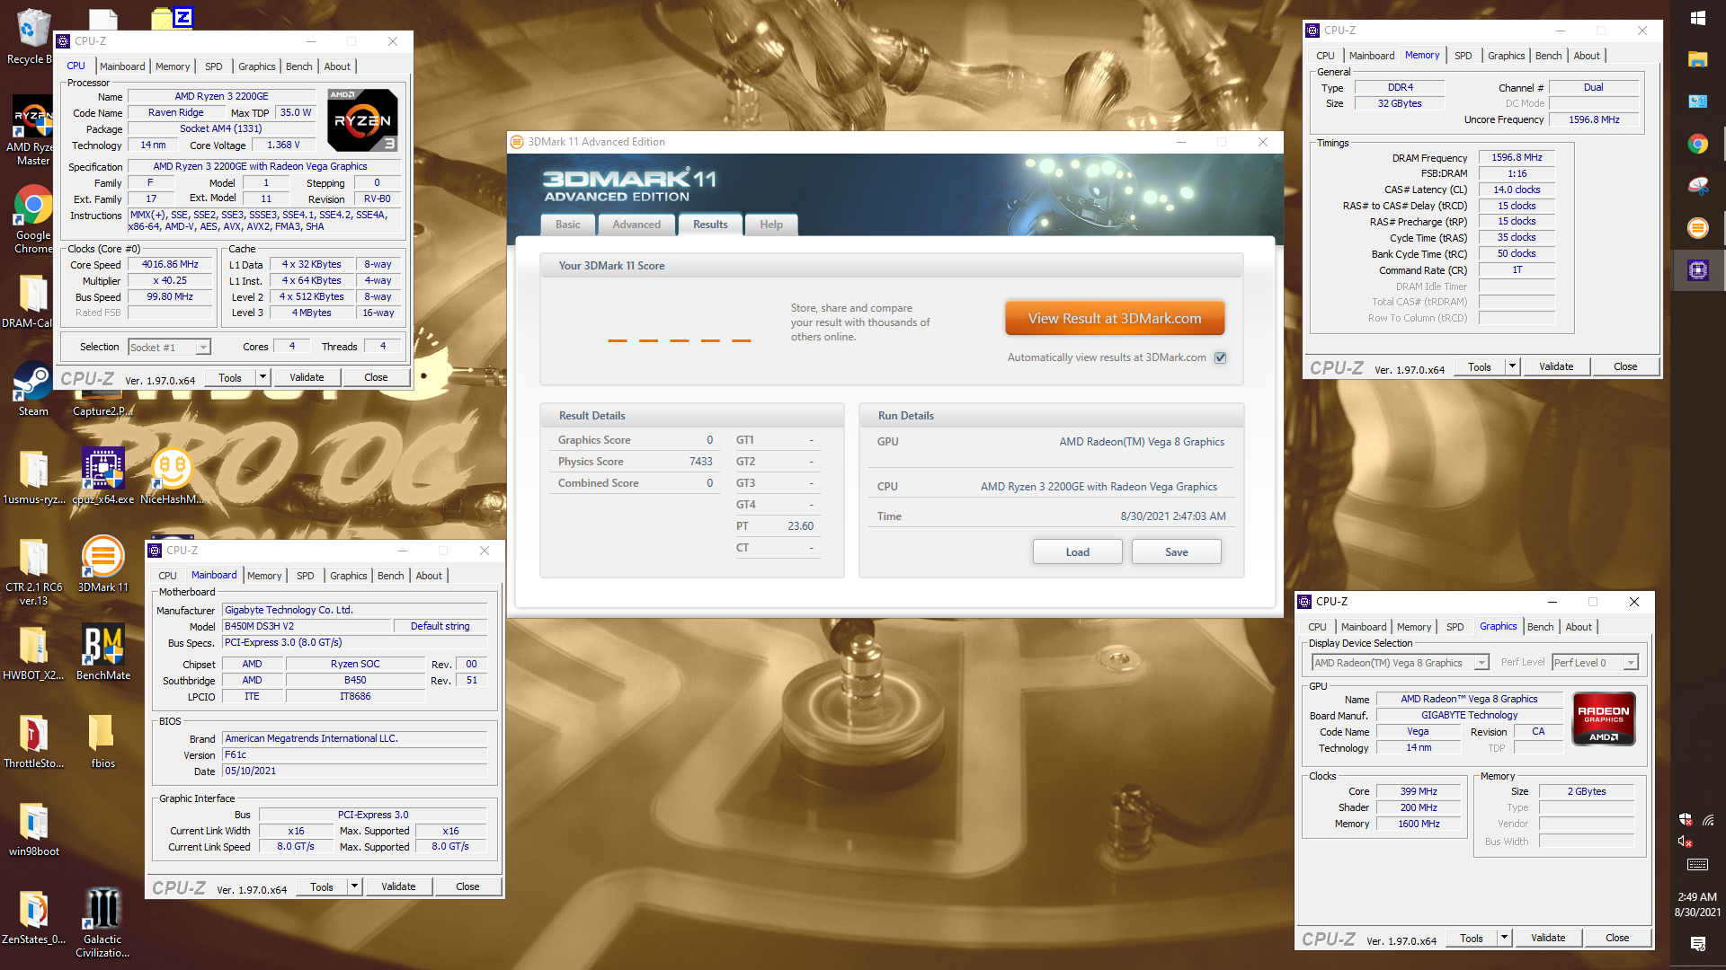1726x970 pixels.
Task: Click the Physics Score value 7433
Action: tap(701, 462)
